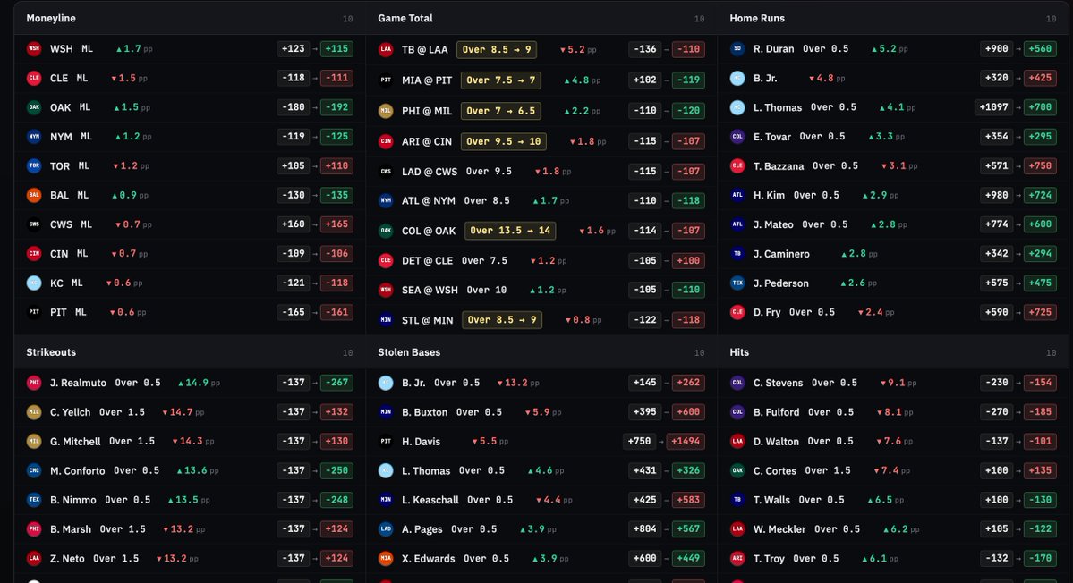1073x583 pixels.
Task: Click the PHI logo beside J. Realmuto
Action: click(x=33, y=383)
